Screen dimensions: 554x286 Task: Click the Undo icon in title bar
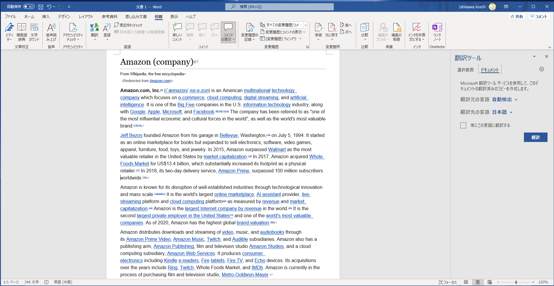[49, 7]
